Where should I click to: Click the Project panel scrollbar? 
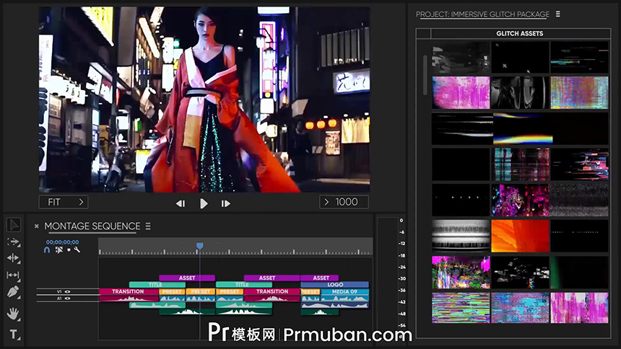425,75
